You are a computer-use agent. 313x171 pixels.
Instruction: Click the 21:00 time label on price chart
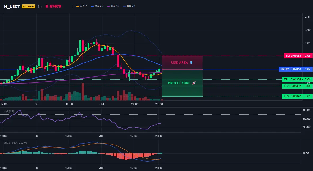tap(159, 104)
